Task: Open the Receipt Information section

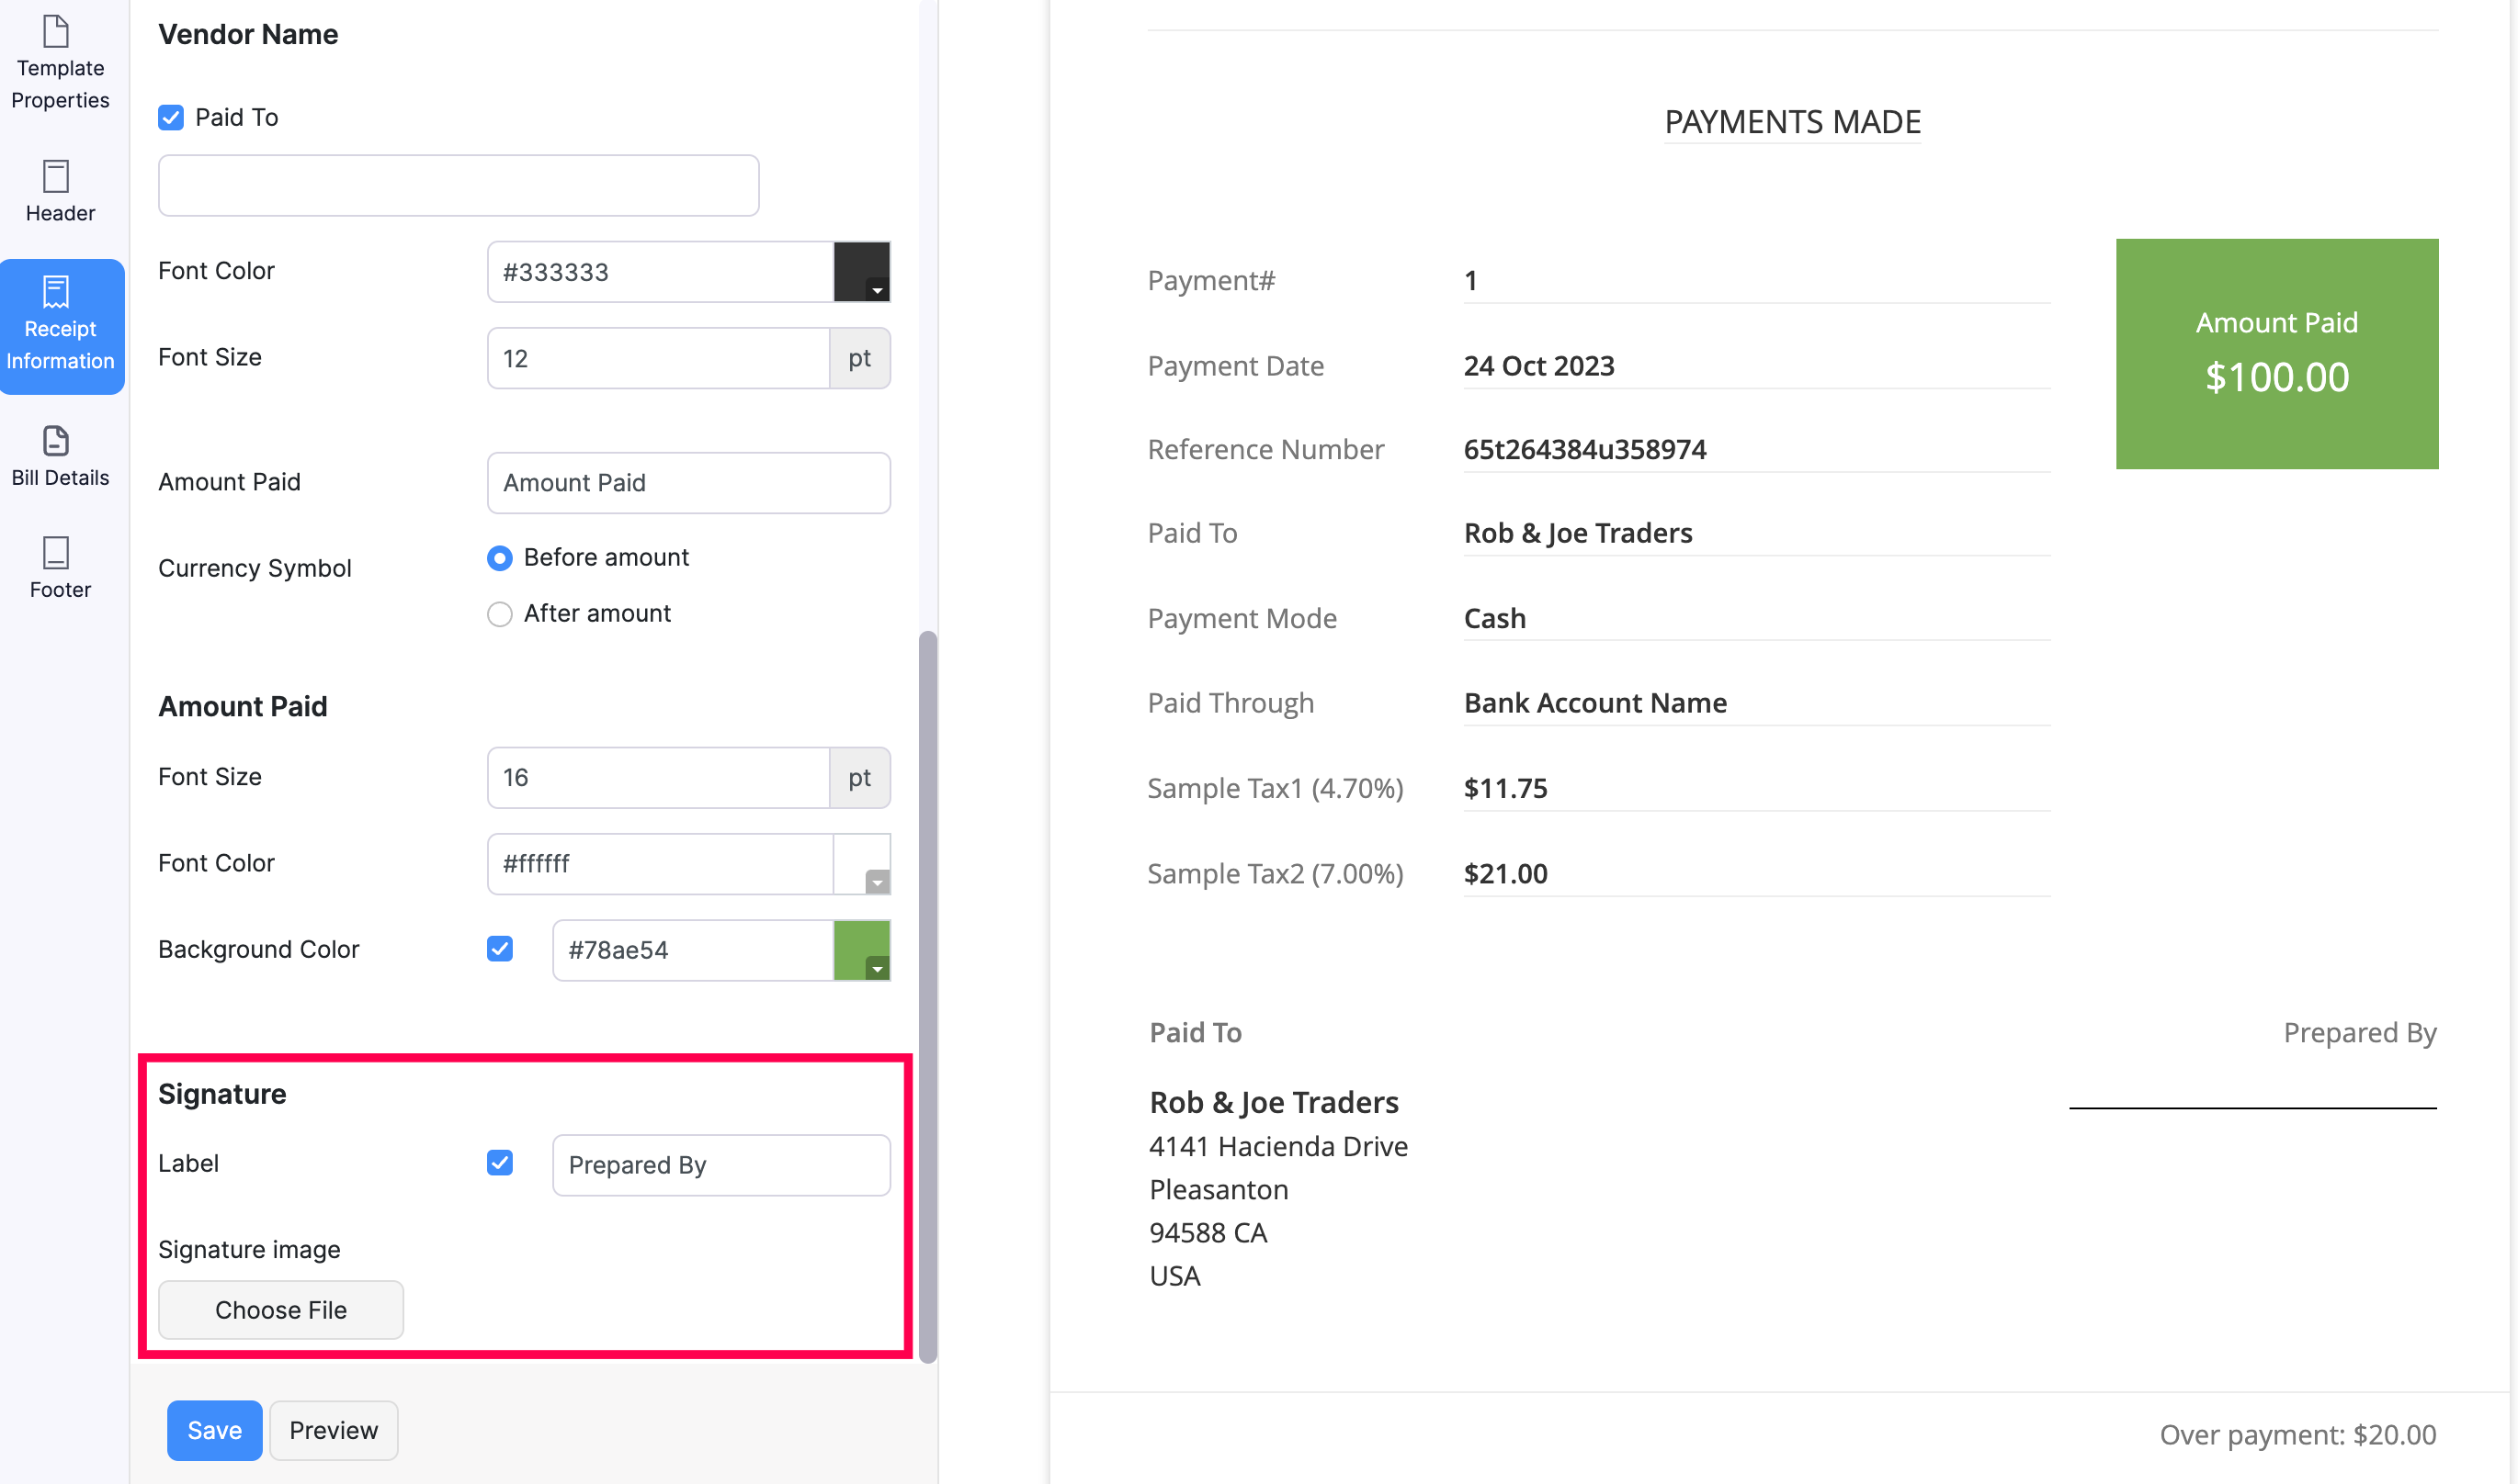Action: [60, 325]
